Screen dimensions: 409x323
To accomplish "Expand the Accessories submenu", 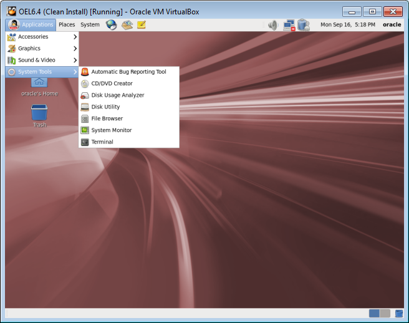I will [42, 37].
